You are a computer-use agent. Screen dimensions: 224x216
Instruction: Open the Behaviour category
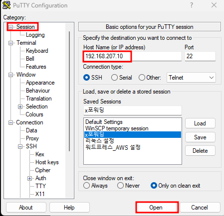pyautogui.click(x=38, y=91)
